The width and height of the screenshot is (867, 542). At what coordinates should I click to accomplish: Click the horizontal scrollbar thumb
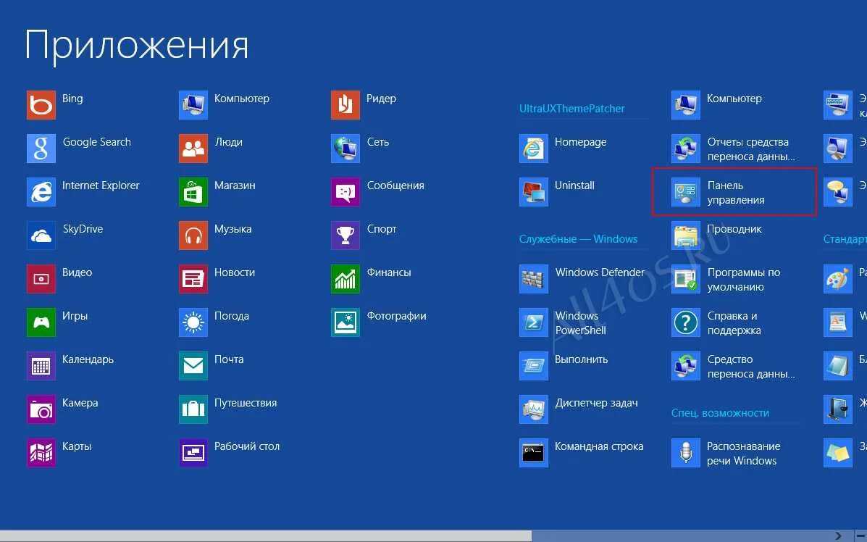265,535
